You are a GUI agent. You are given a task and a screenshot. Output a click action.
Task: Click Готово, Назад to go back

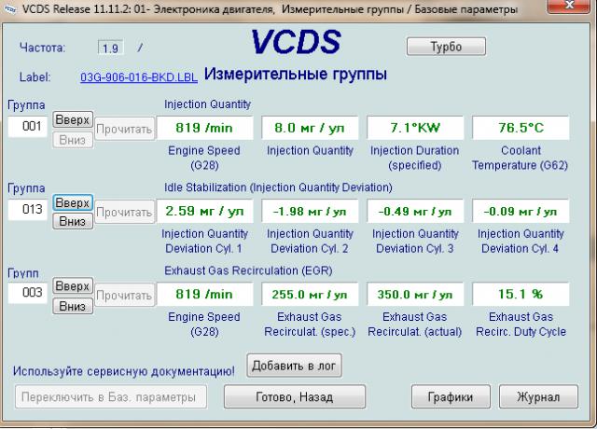294,396
